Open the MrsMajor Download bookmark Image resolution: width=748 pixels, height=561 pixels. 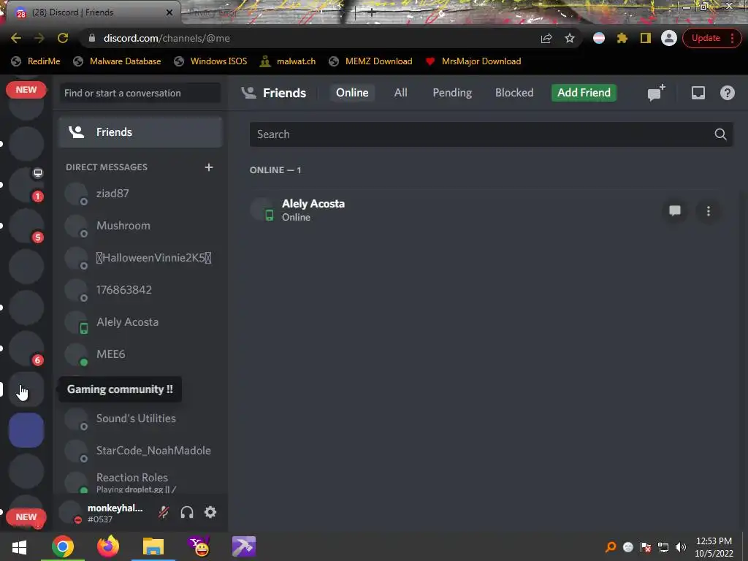[473, 61]
